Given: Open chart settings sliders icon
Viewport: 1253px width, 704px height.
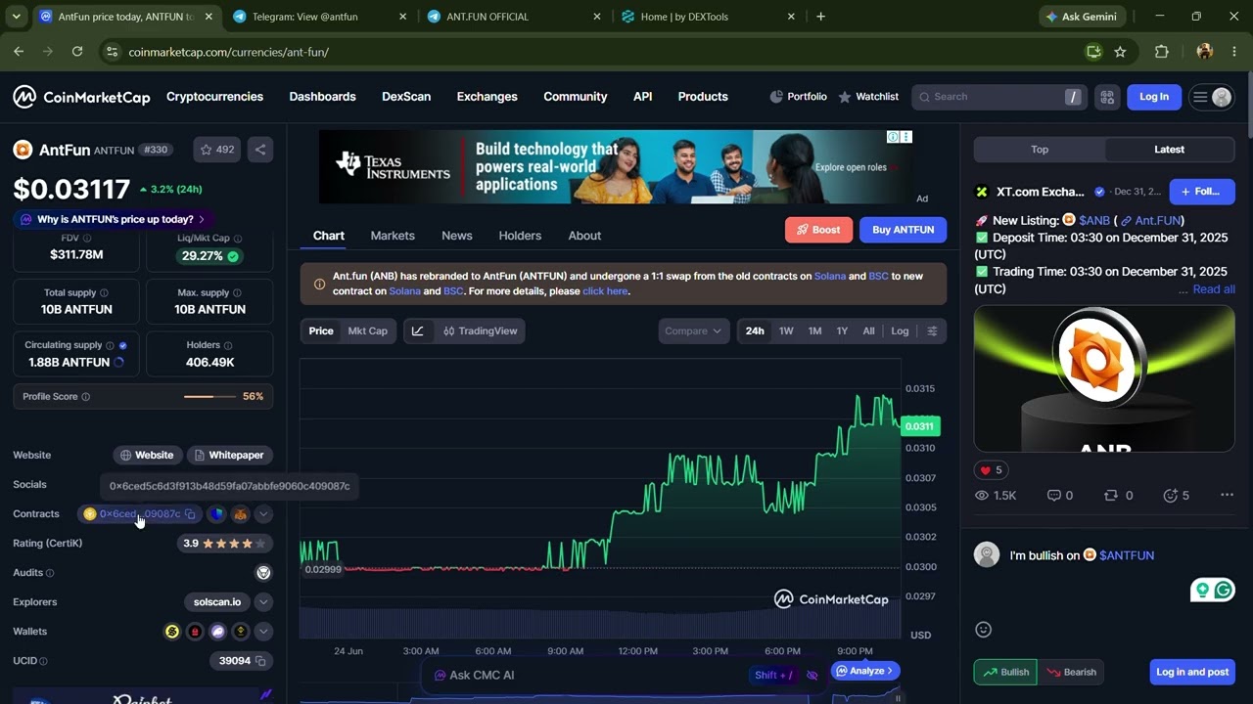Looking at the screenshot, I should point(932,331).
